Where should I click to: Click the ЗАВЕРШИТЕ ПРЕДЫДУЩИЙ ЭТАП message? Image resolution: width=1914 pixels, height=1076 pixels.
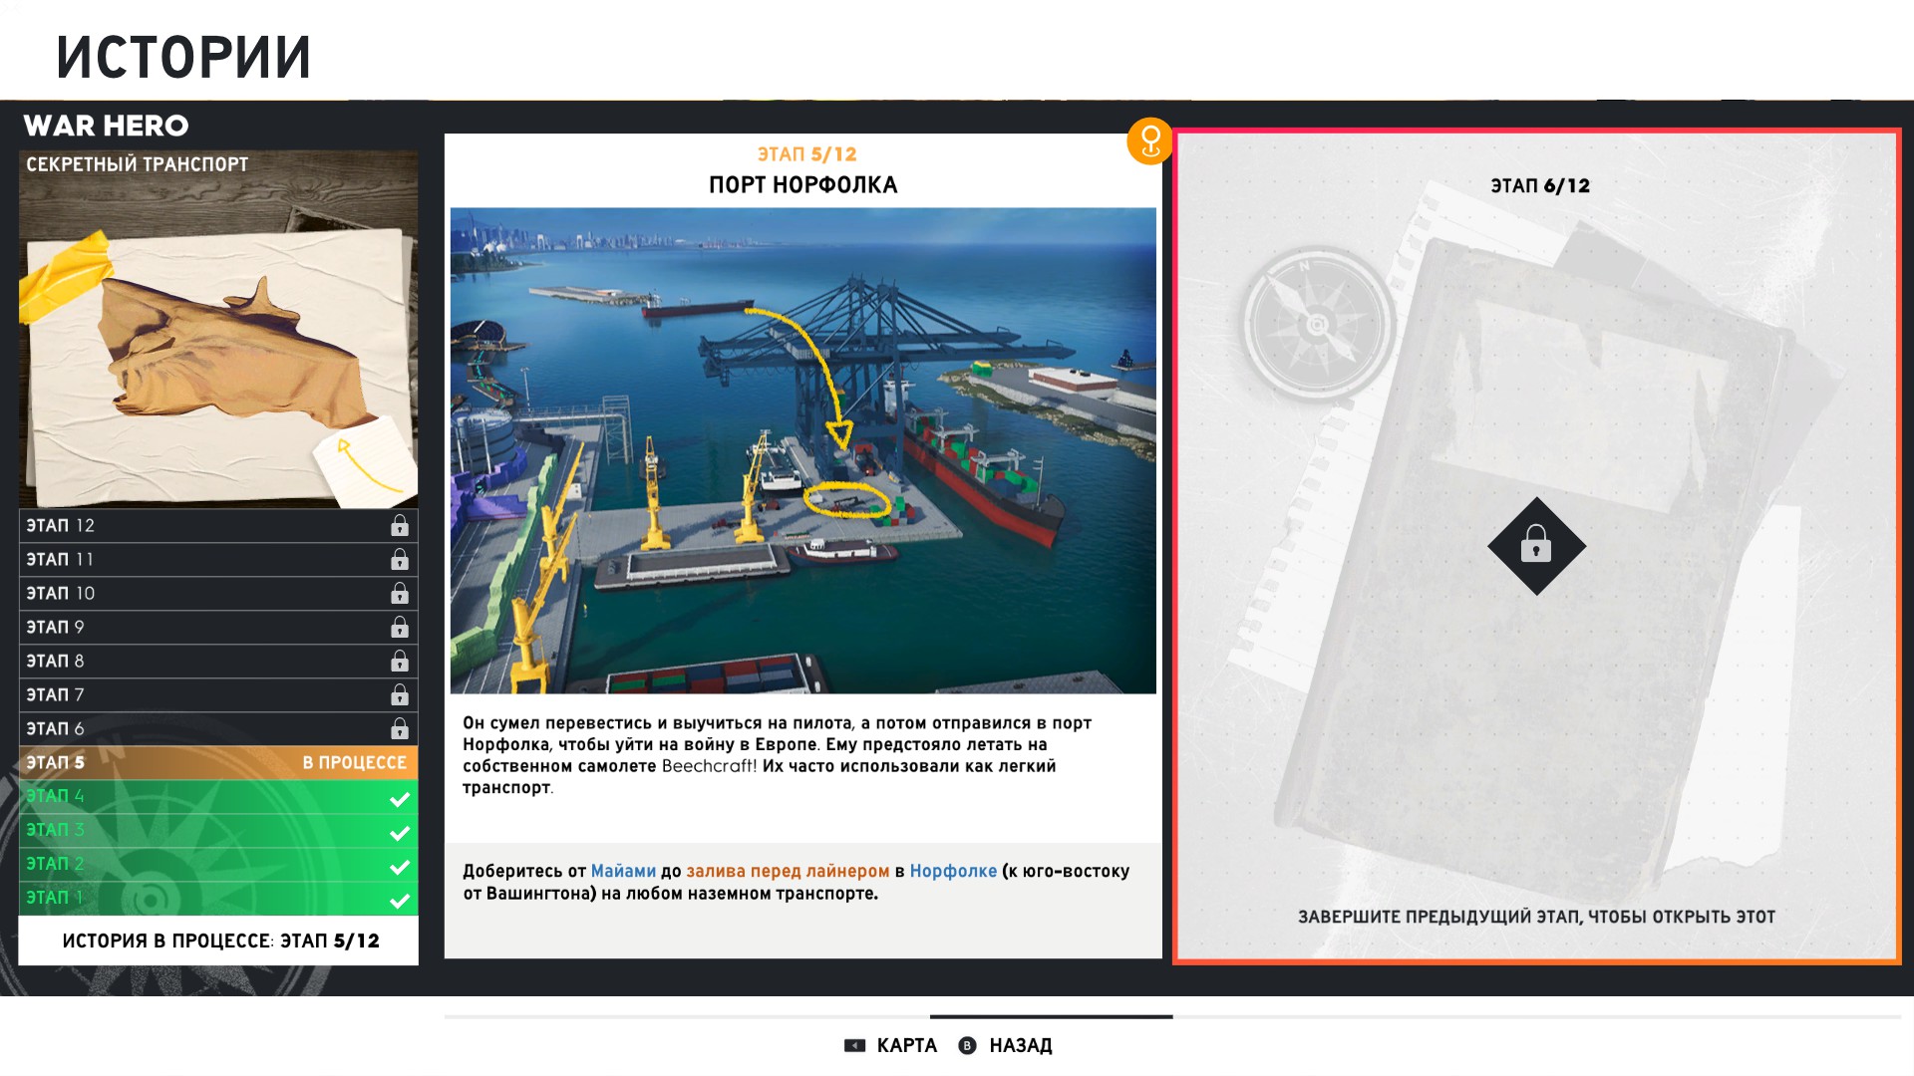tap(1536, 917)
